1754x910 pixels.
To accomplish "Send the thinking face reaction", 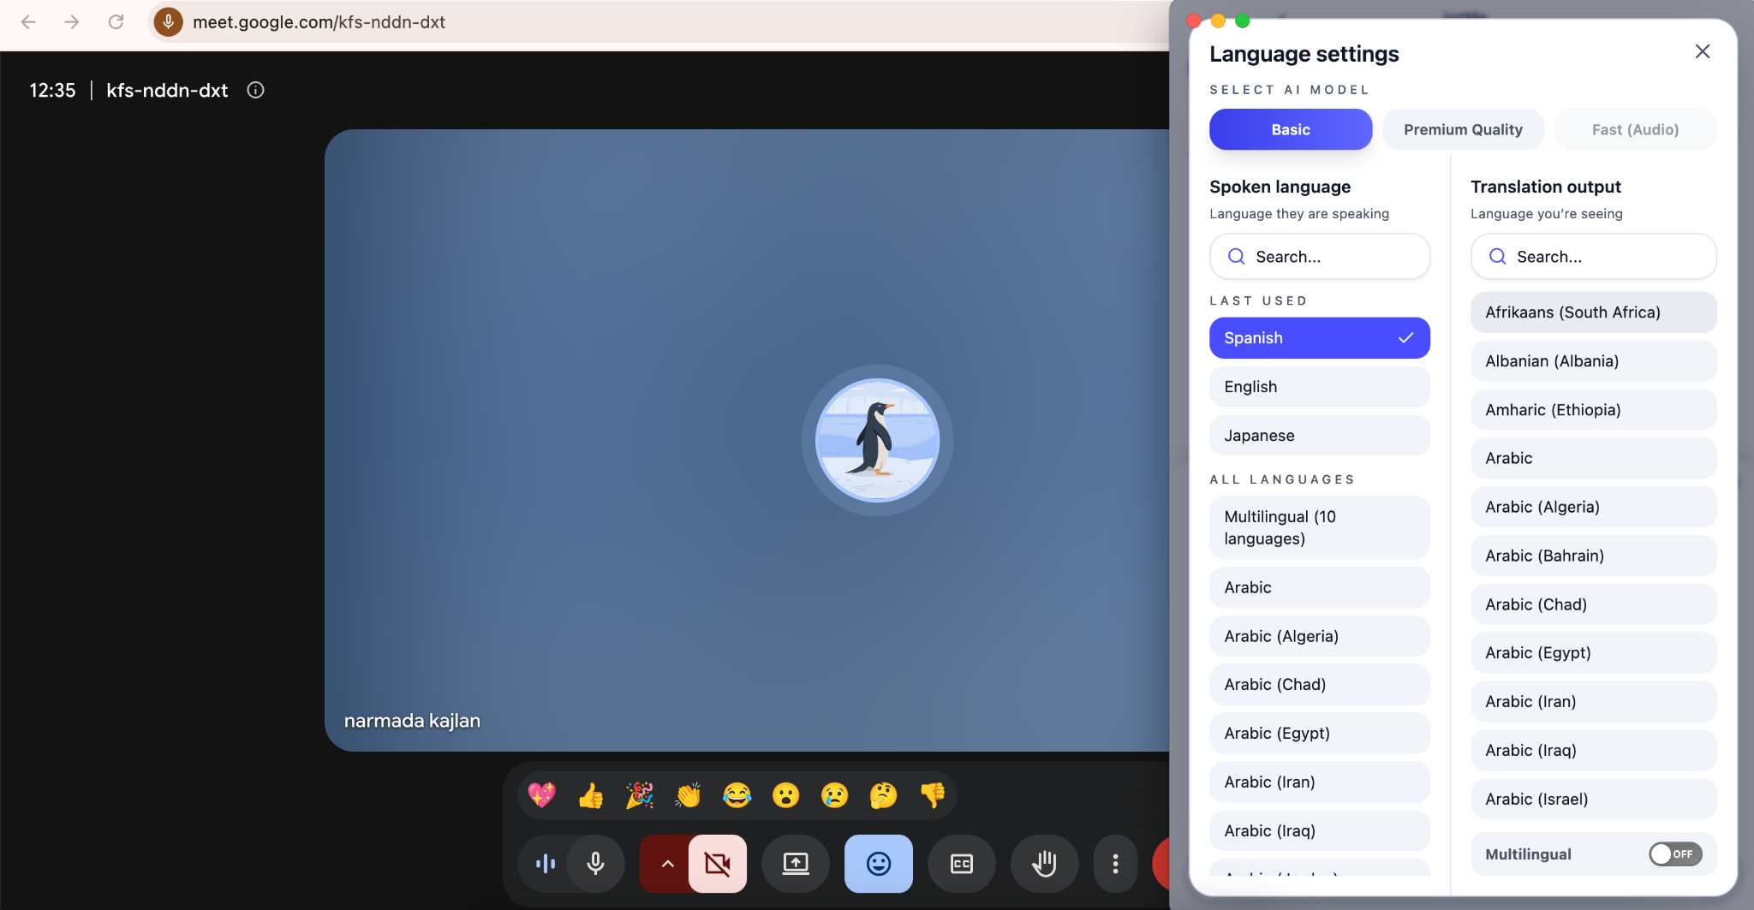I will pos(884,795).
